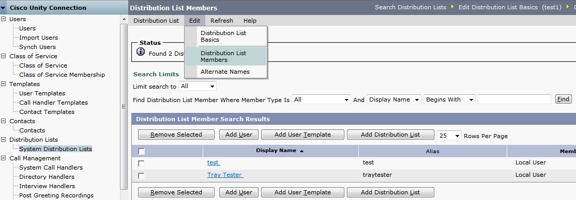Click the Find button
This screenshot has height=200, width=576.
tap(563, 99)
